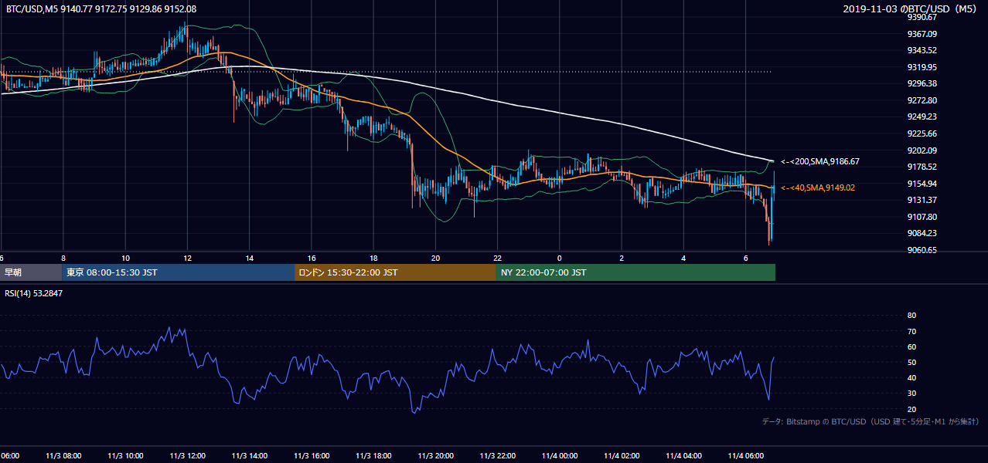This screenshot has height=463, width=988.
Task: Click the RSI 80 level label
Action: 912,316
